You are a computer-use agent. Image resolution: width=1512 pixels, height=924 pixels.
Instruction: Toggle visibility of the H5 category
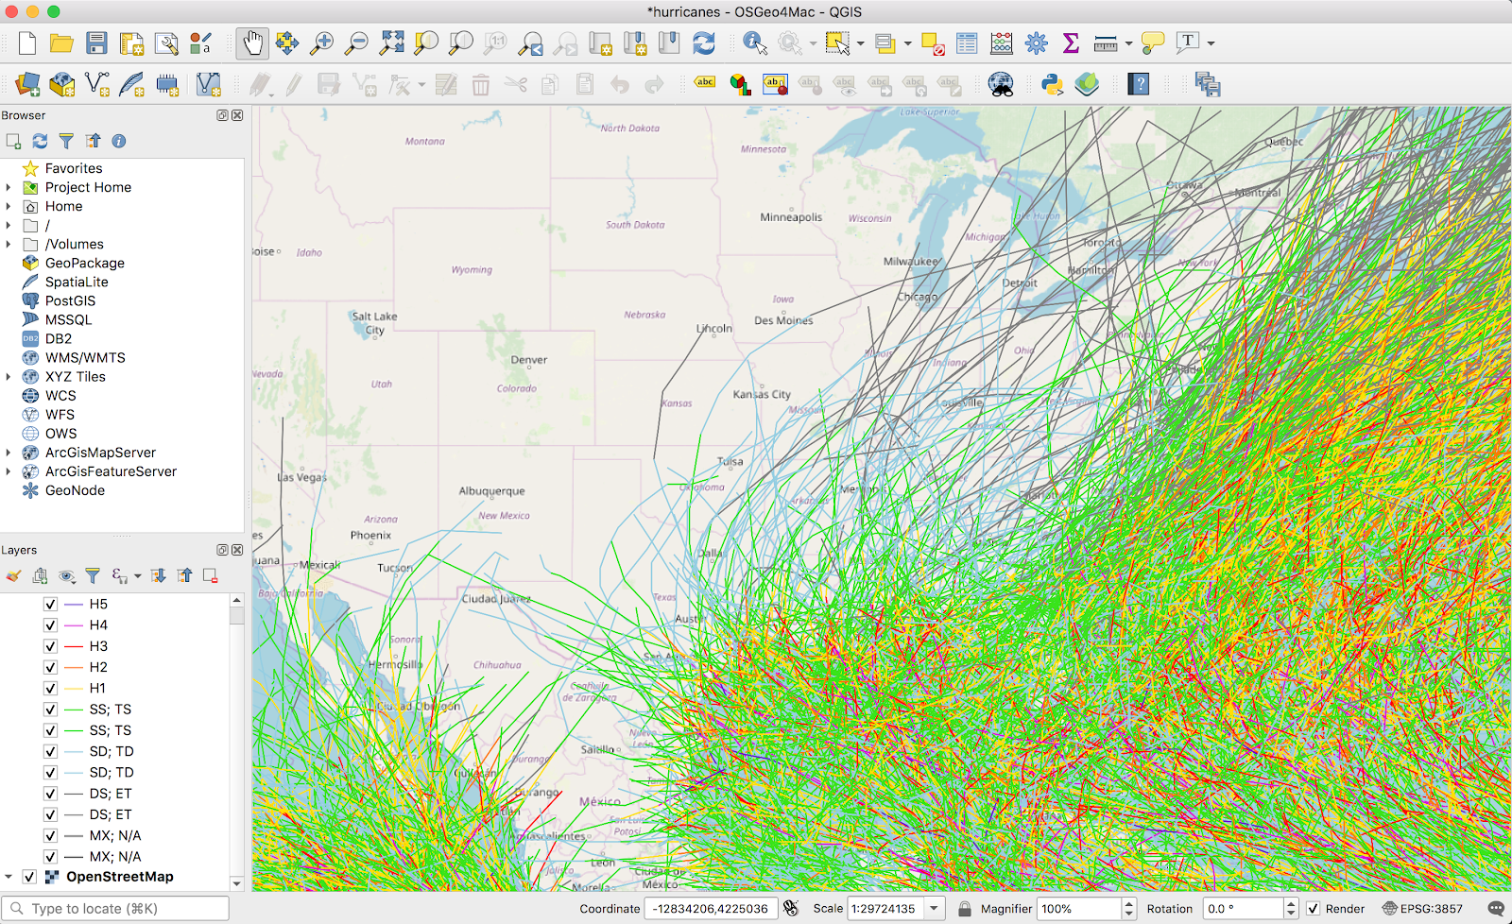(x=50, y=605)
